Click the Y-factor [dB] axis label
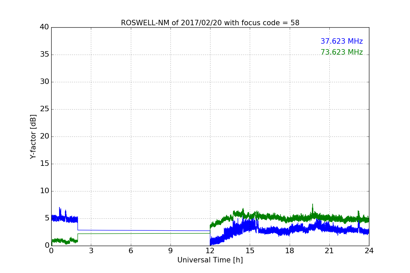 click(x=33, y=136)
